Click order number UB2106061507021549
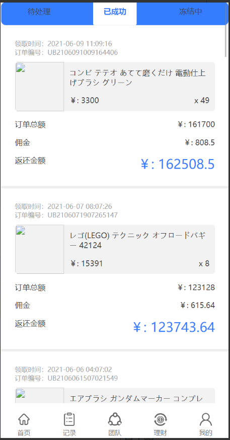This screenshot has height=440, width=230. tap(83, 378)
